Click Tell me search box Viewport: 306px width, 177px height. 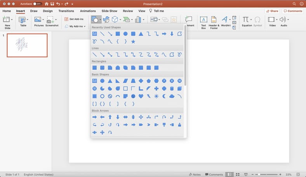point(156,11)
